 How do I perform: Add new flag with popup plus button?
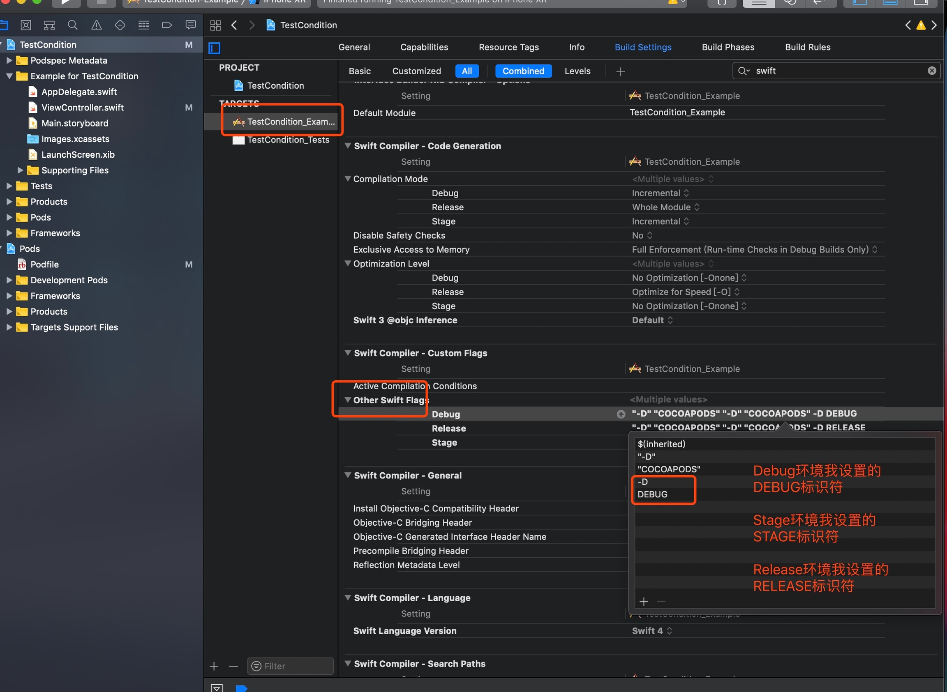644,602
